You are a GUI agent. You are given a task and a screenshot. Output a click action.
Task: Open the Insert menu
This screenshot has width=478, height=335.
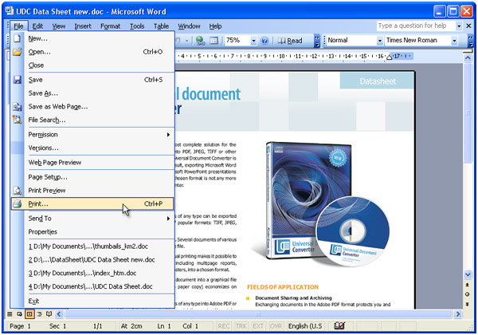coord(83,26)
